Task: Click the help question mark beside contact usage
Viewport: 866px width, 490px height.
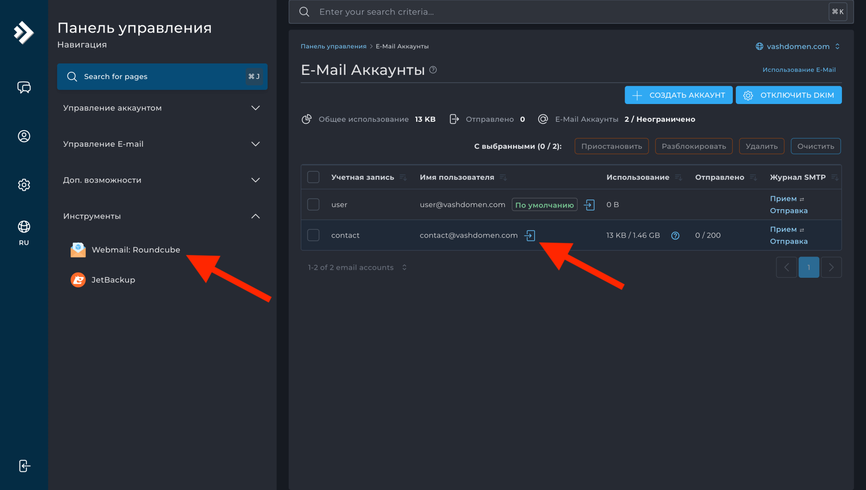Action: pyautogui.click(x=675, y=235)
